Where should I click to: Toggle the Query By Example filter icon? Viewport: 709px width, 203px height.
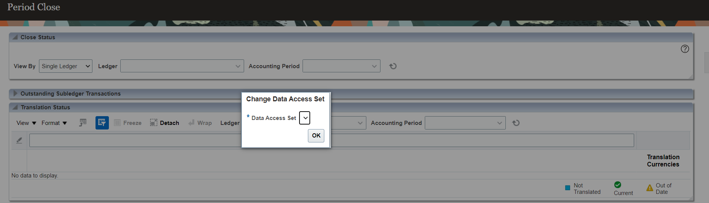(x=102, y=123)
